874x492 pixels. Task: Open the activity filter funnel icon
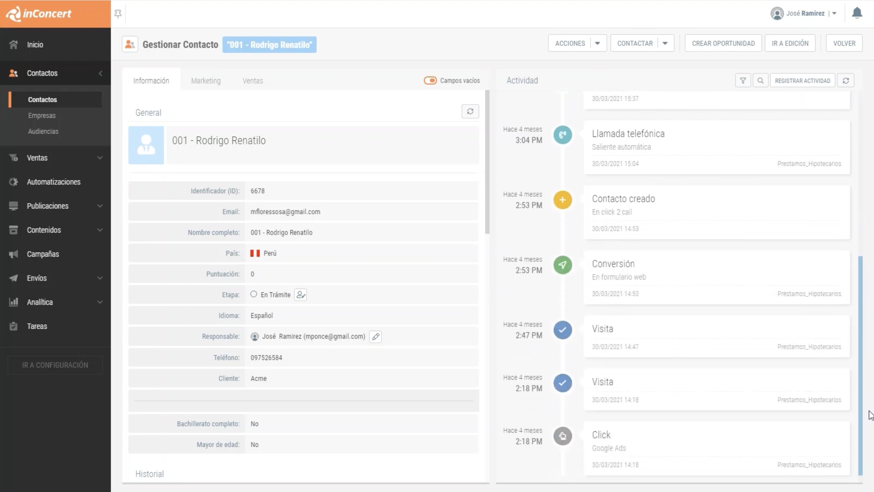click(743, 81)
